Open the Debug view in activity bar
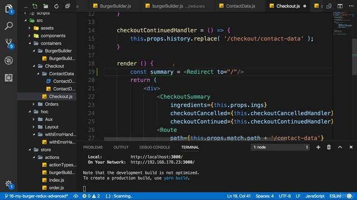This screenshot has height=200, width=357. tap(9, 61)
